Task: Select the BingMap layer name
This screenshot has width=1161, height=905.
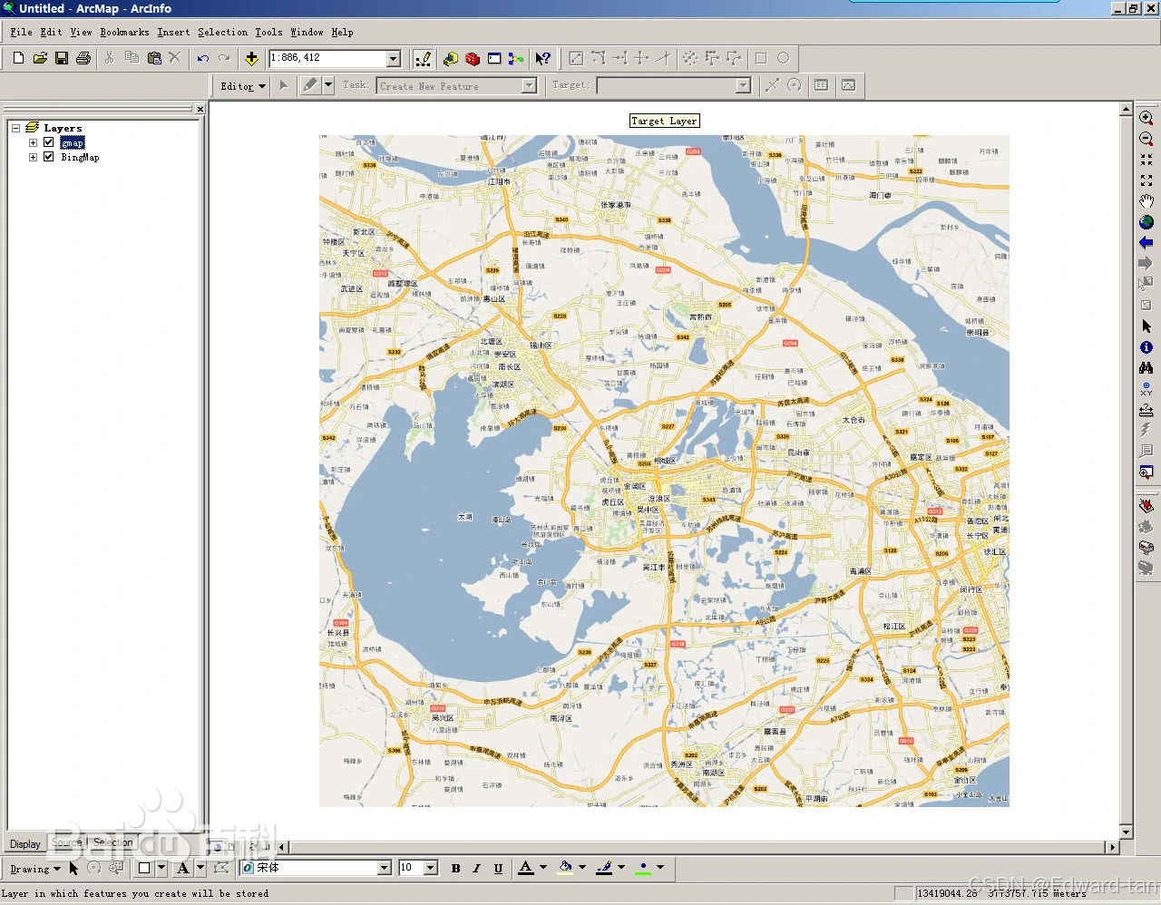Action: pos(80,157)
